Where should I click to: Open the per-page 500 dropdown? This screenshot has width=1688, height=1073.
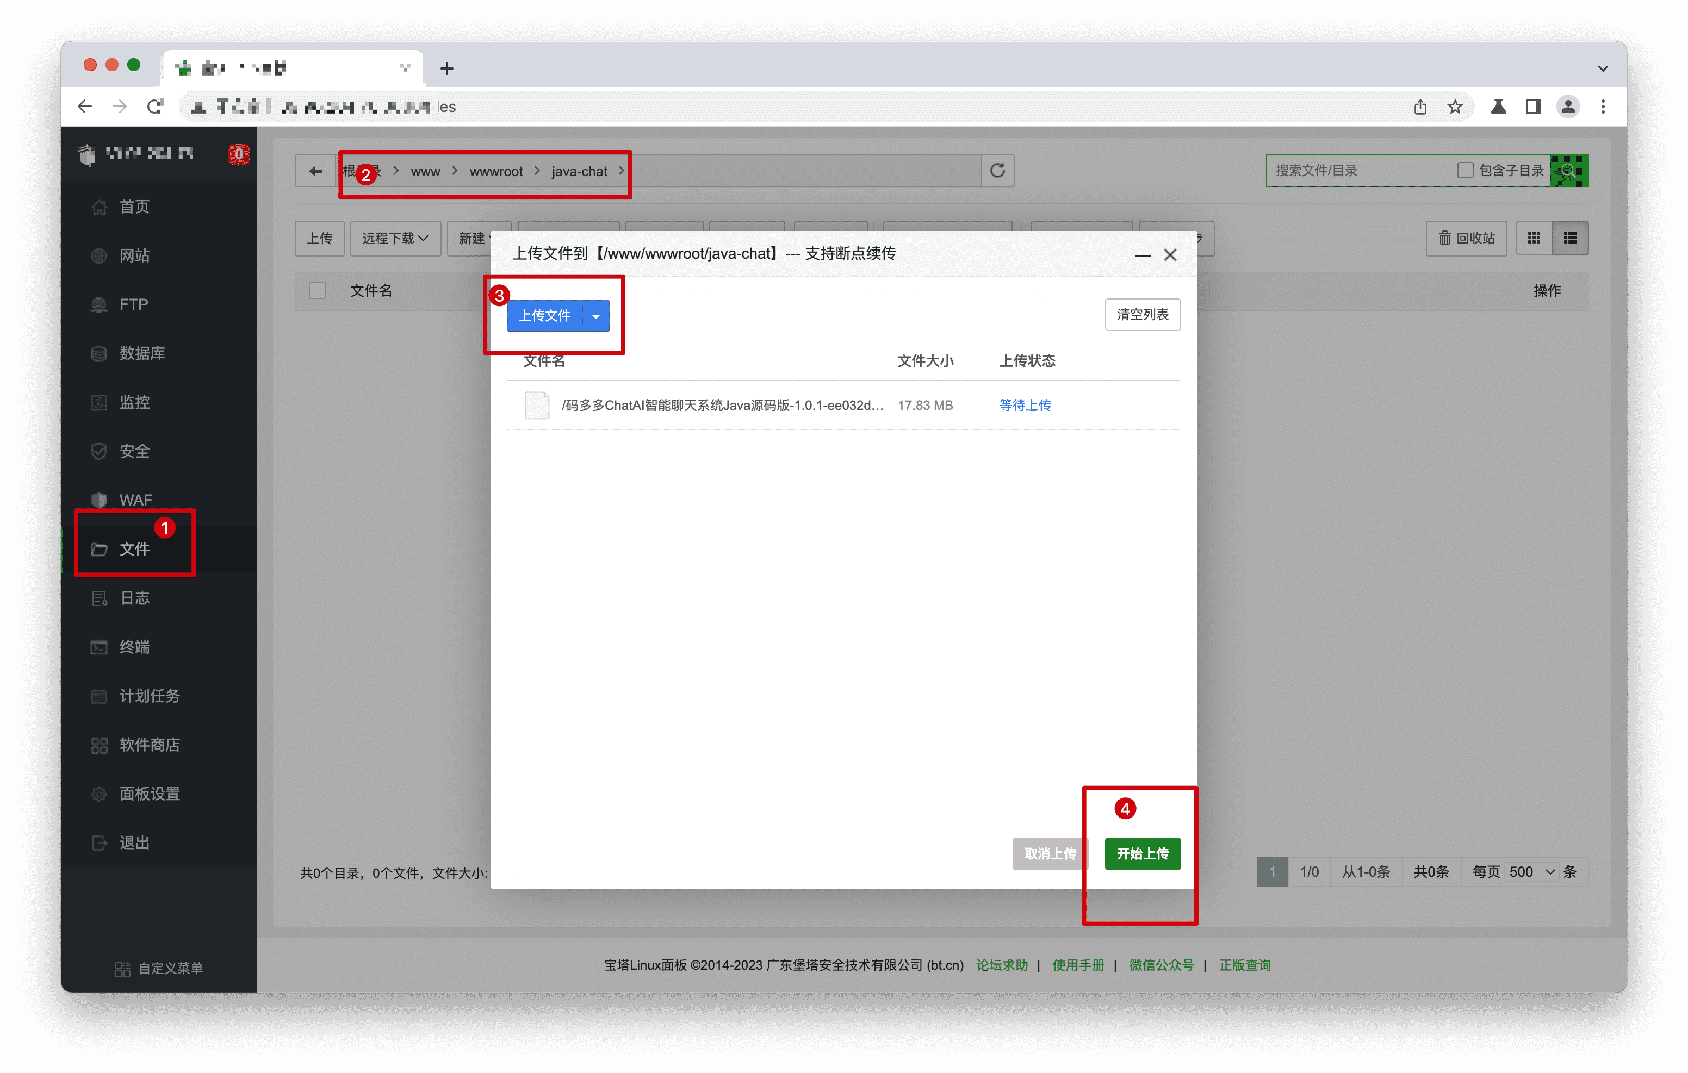[1531, 871]
